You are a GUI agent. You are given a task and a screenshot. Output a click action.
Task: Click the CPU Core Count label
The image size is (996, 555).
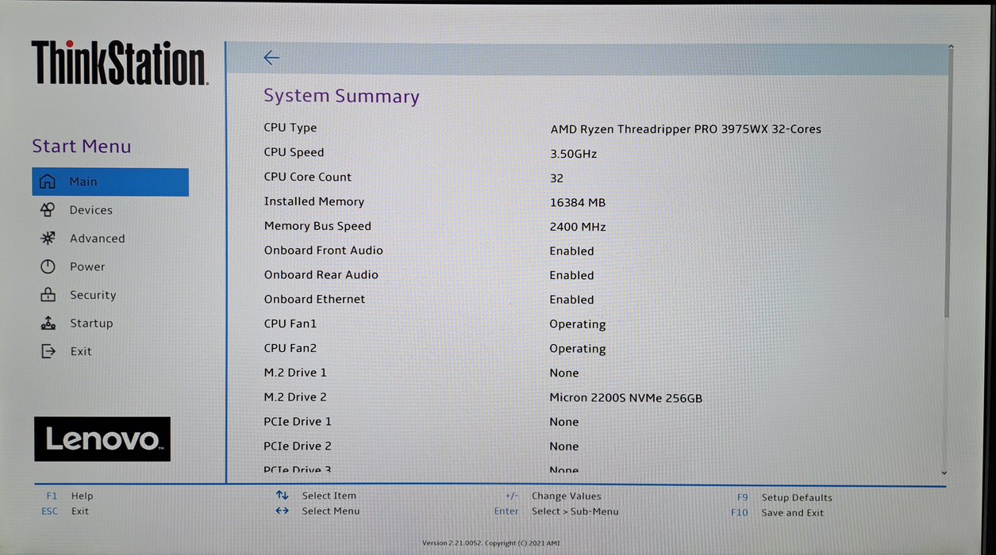[308, 177]
